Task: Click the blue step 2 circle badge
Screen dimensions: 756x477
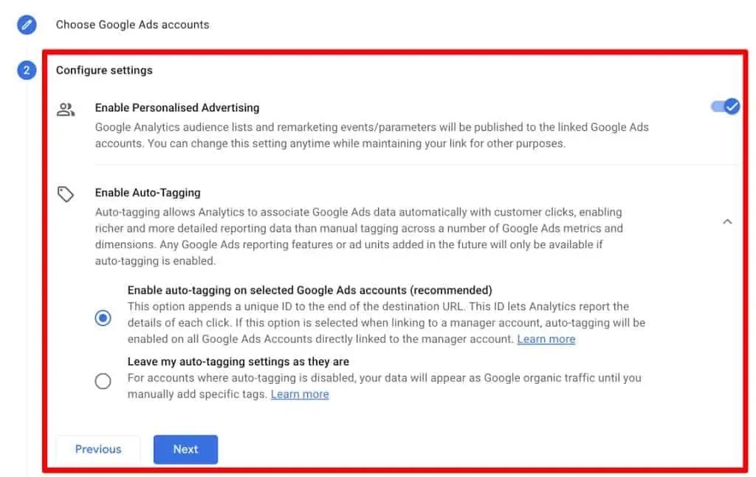Action: (x=27, y=70)
